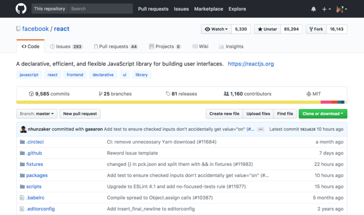
Task: Click Find file button
Action: click(285, 113)
